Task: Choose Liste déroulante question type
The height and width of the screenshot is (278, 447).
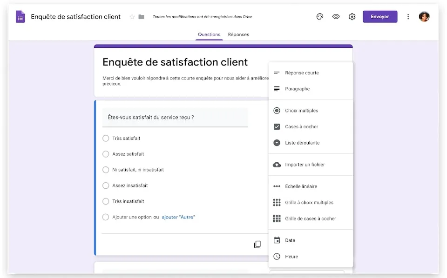Action: pos(311,143)
